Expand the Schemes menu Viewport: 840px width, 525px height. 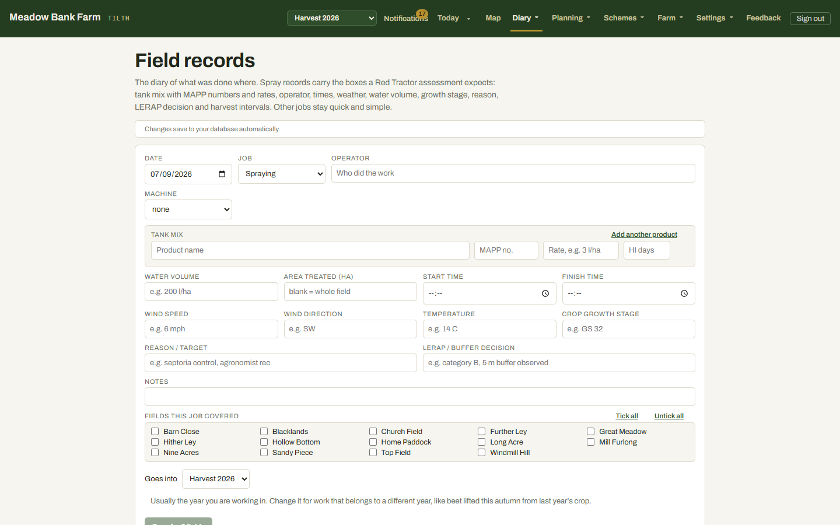coord(624,18)
